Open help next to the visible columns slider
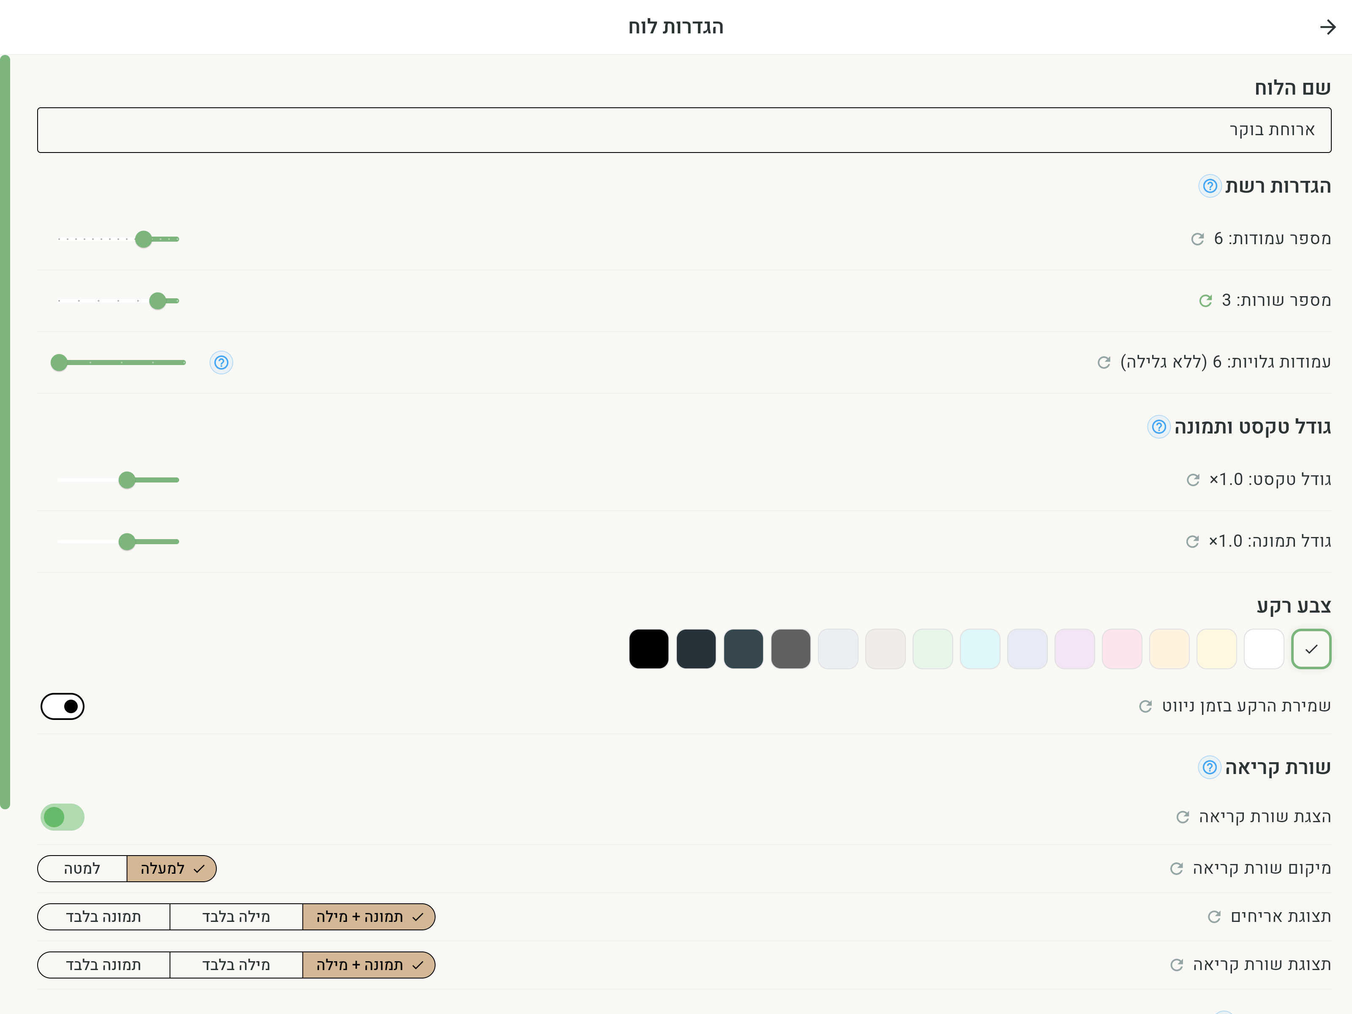This screenshot has height=1014, width=1352. (x=221, y=363)
